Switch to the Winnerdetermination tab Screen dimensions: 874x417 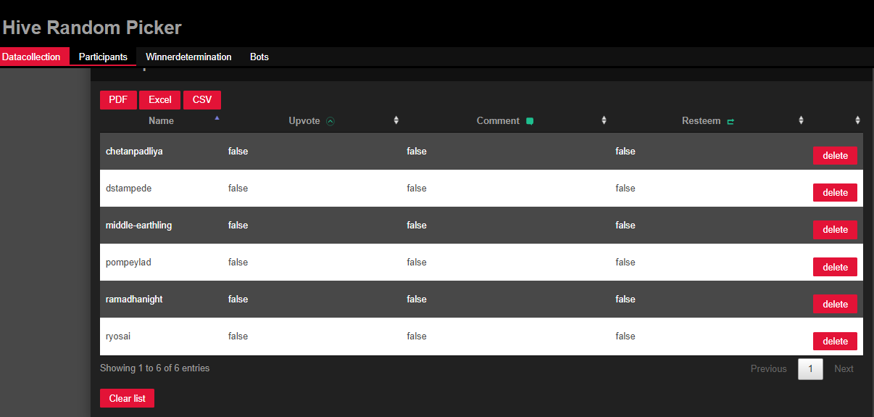pyautogui.click(x=188, y=57)
